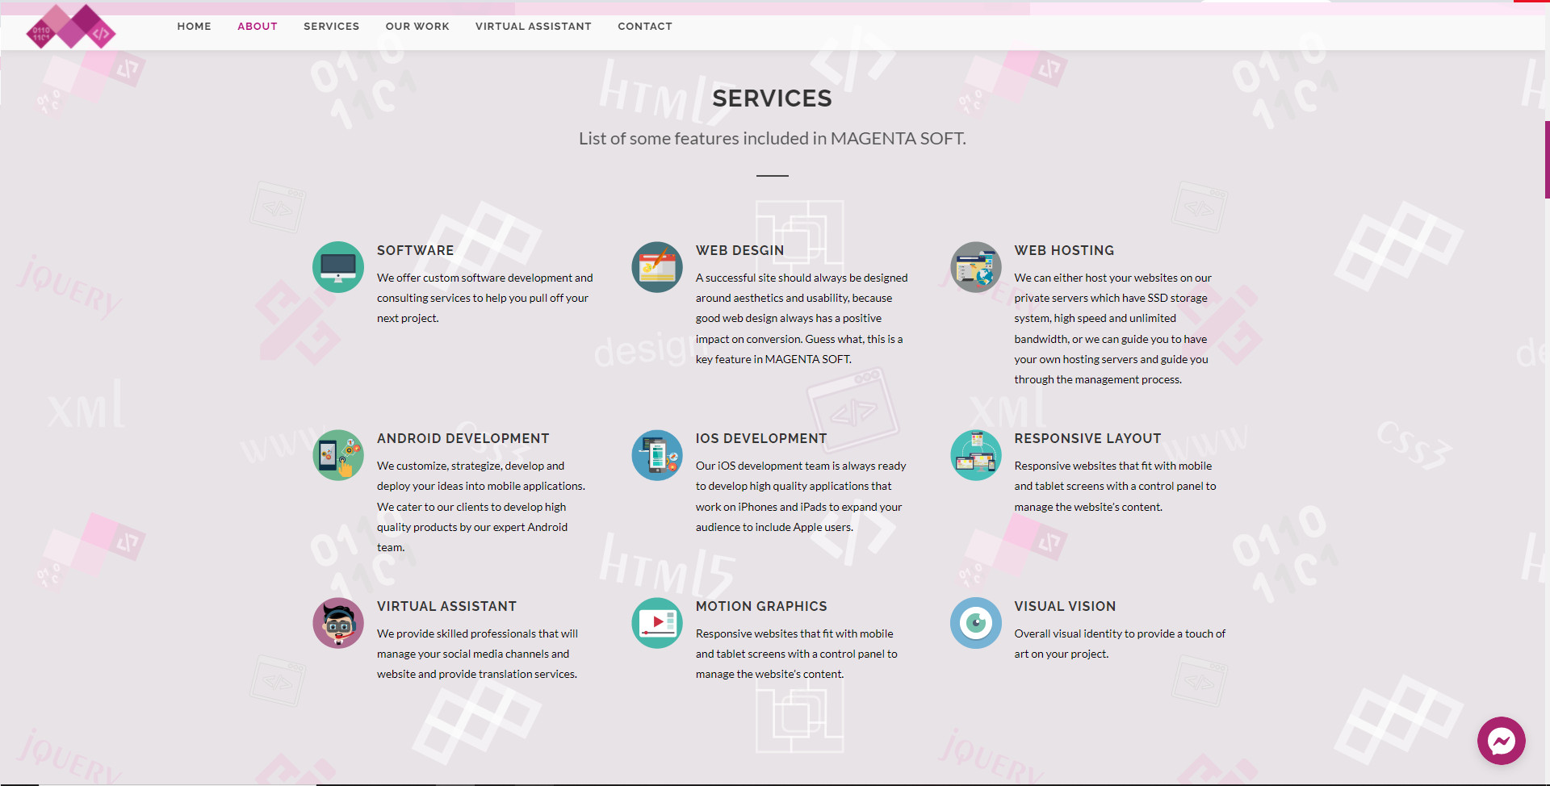
Task: Click the ANDROID DEVELOPMENT heading
Action: (x=463, y=439)
